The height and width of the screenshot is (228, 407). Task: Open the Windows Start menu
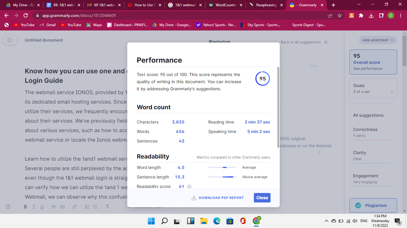click(x=151, y=221)
